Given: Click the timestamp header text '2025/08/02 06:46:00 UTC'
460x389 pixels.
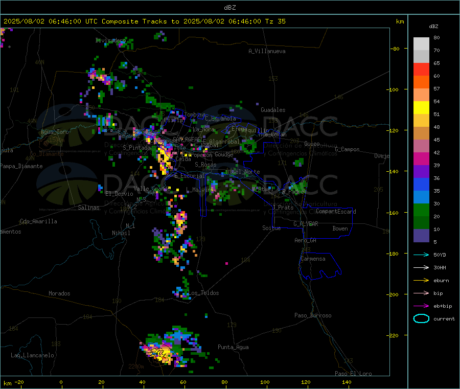Looking at the screenshot, I should 47,21.
